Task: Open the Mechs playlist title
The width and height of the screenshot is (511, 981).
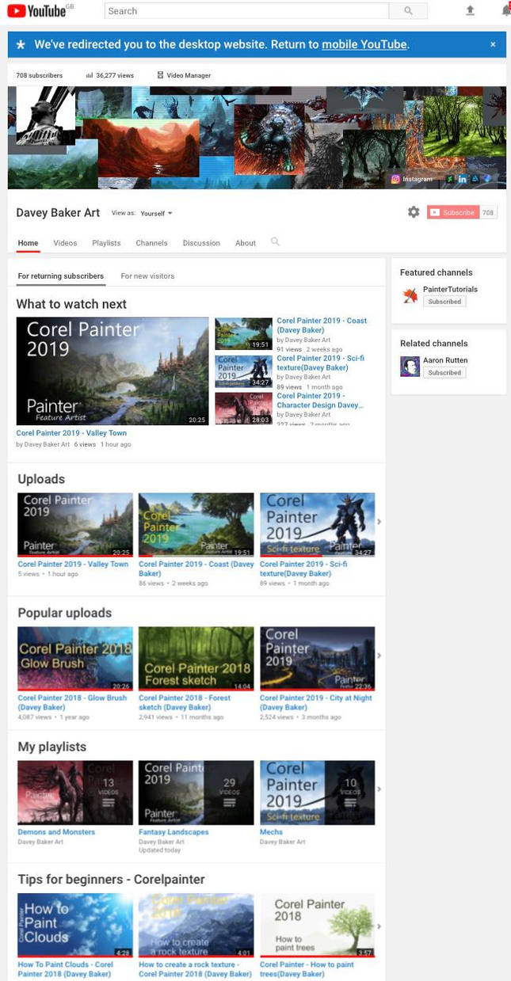Action: point(271,832)
